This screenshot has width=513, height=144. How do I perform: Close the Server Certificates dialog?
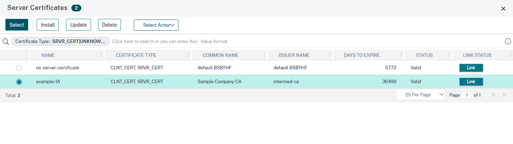(503, 9)
